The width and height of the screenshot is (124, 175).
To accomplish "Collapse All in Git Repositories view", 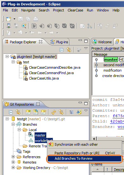I will click(11, 112).
